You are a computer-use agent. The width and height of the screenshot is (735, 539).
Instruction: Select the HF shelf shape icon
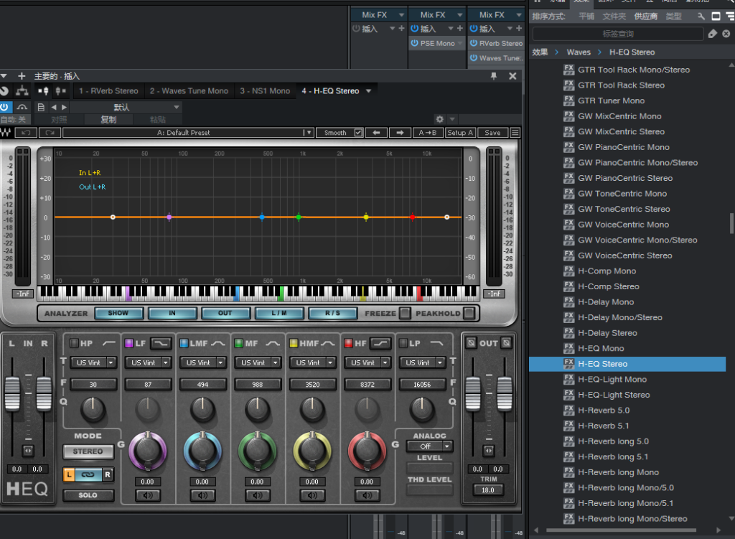click(x=380, y=343)
